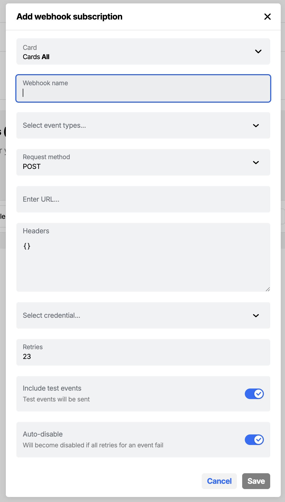This screenshot has height=502, width=285.
Task: Click the credential dropdown chevron
Action: coord(255,316)
